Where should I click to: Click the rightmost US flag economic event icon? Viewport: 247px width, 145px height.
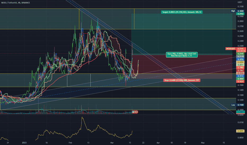[137, 112]
